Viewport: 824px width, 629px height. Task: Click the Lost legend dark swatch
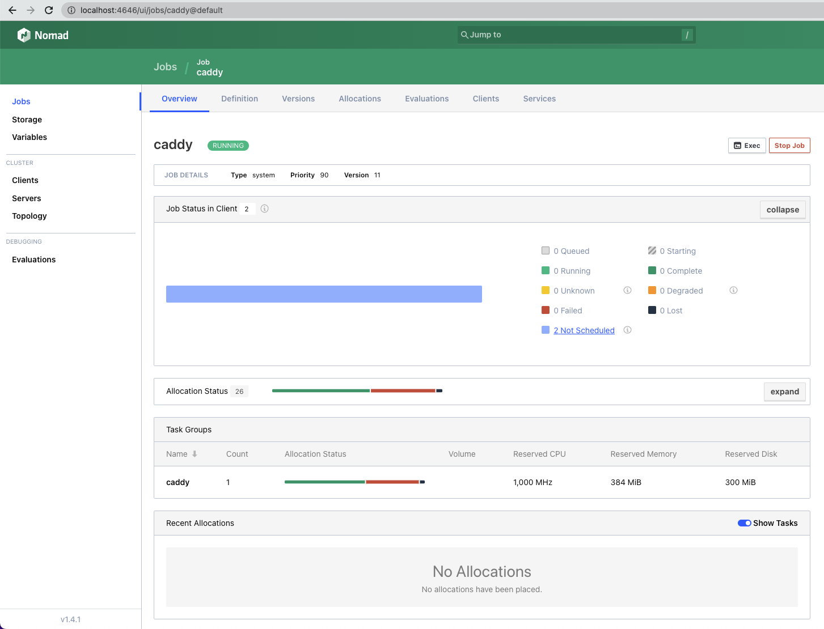tap(652, 310)
